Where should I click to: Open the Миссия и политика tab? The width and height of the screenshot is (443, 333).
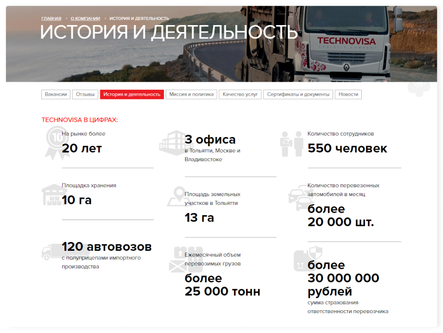[x=191, y=94]
